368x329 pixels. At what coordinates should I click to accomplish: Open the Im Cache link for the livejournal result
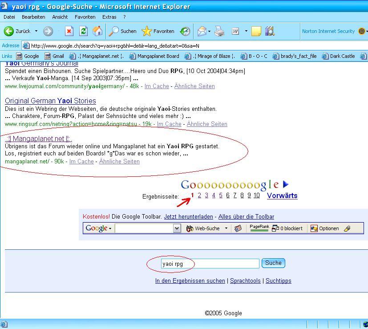157,86
